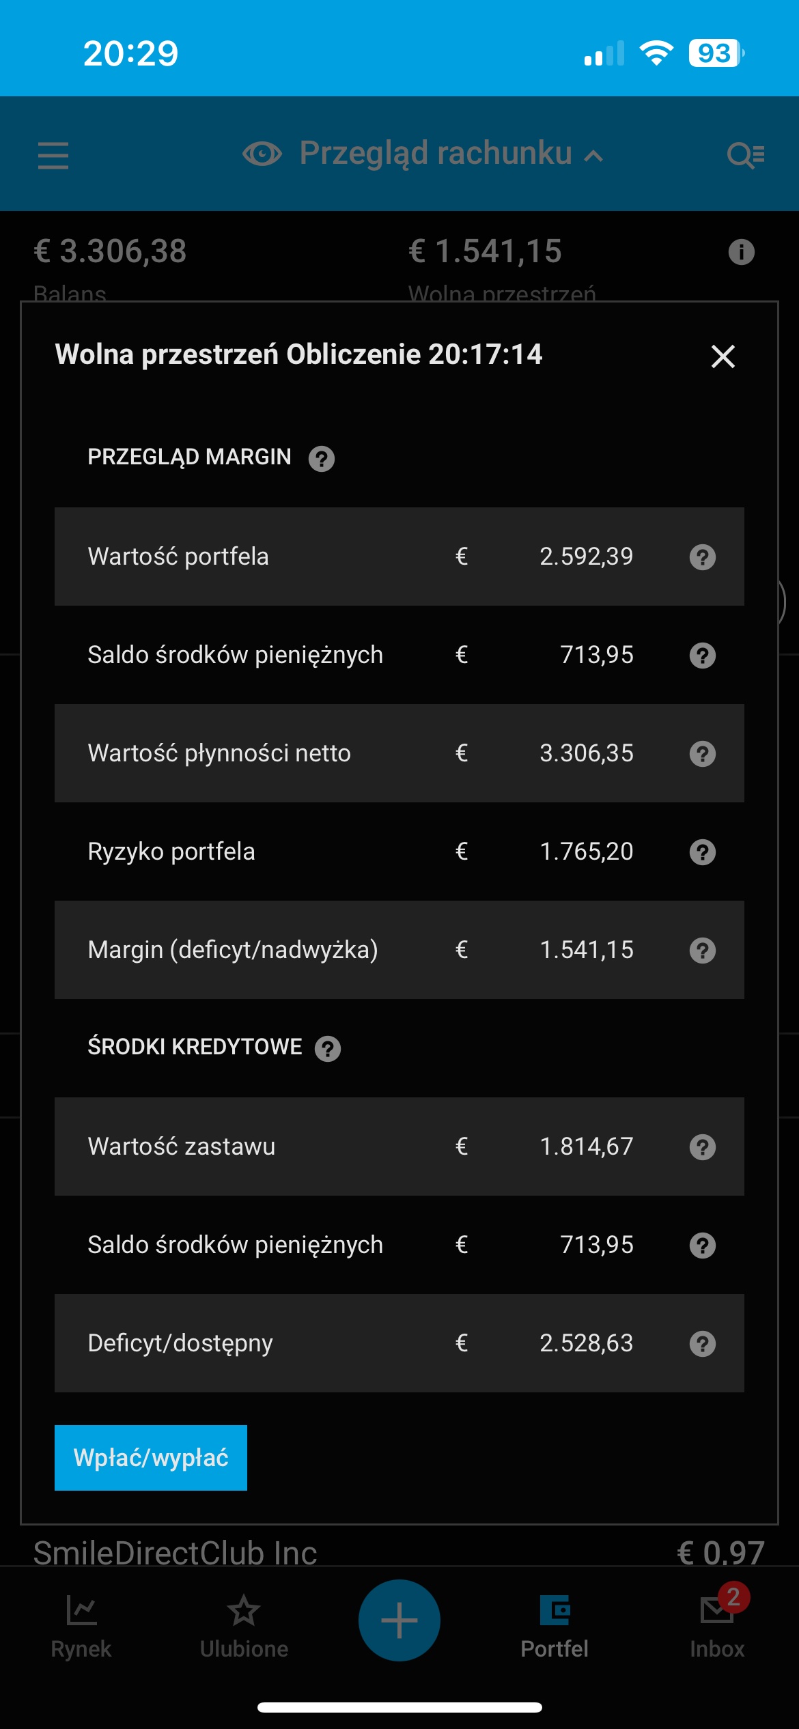
Task: Expand the Przegląd rachunku chevron
Action: [594, 156]
